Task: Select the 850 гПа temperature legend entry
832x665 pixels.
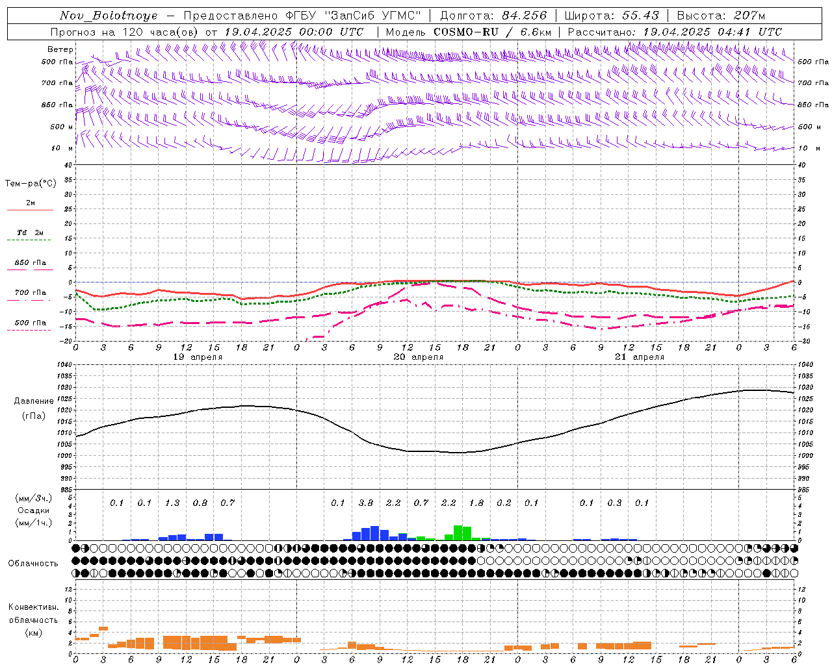Action: pos(30,265)
